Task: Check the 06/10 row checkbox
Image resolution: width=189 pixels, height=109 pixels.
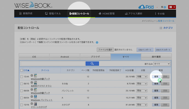Action: coord(21,84)
